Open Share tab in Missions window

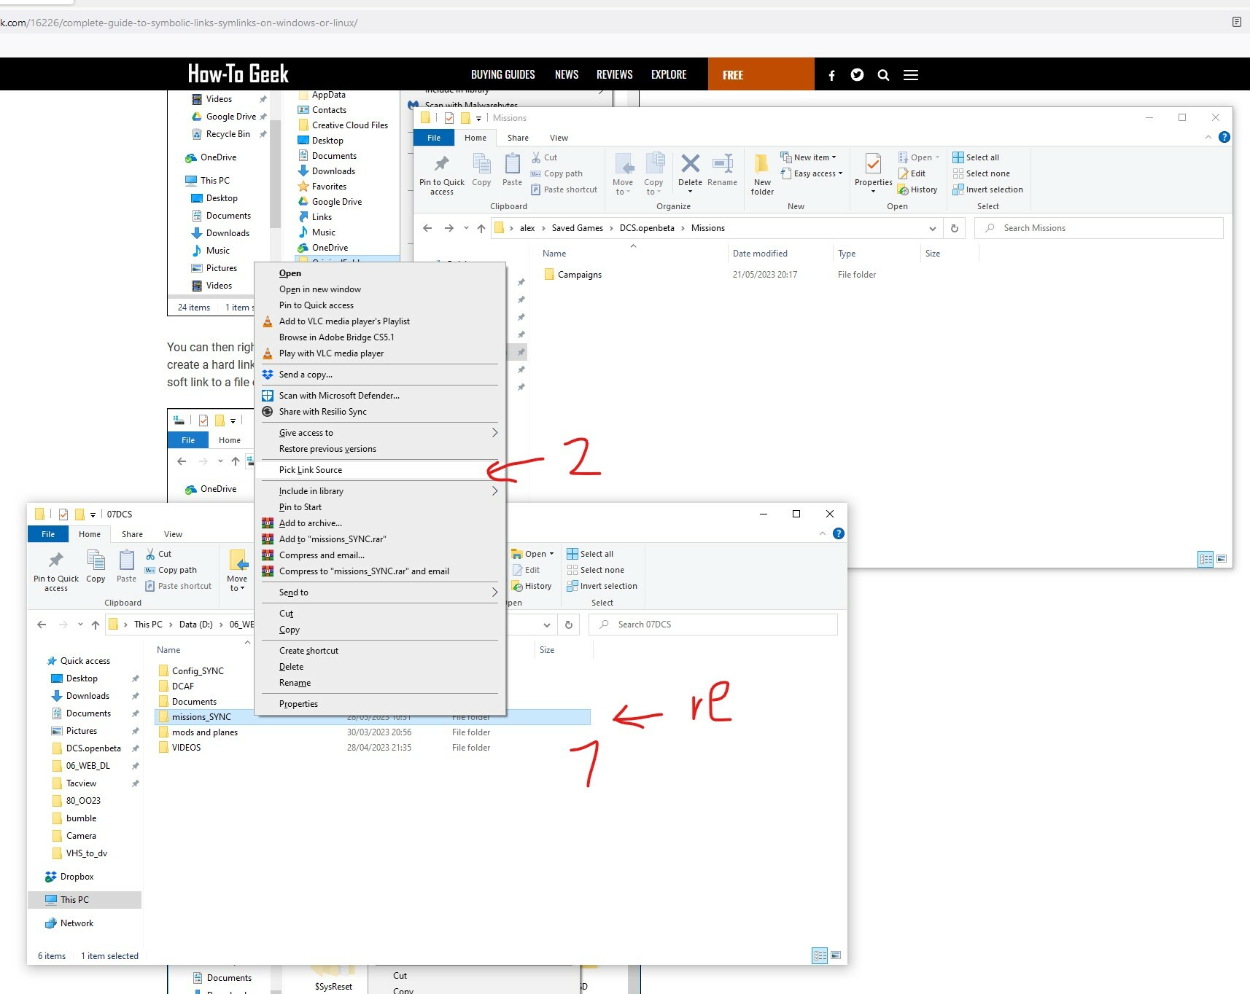click(x=518, y=138)
